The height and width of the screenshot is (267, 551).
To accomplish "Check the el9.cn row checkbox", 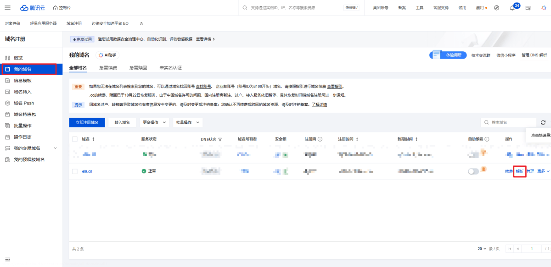I will coord(75,171).
